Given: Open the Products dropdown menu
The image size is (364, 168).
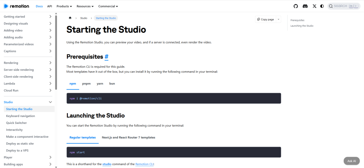Looking at the screenshot, I should (64, 6).
